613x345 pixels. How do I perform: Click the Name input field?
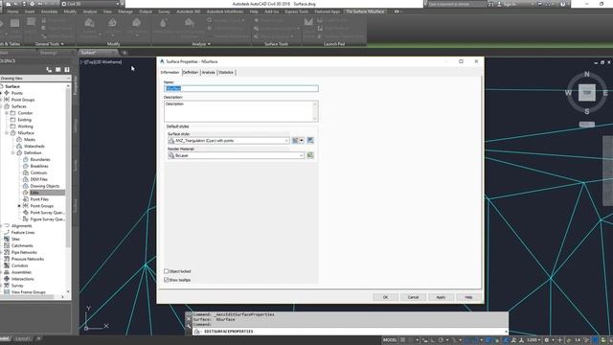[x=241, y=88]
